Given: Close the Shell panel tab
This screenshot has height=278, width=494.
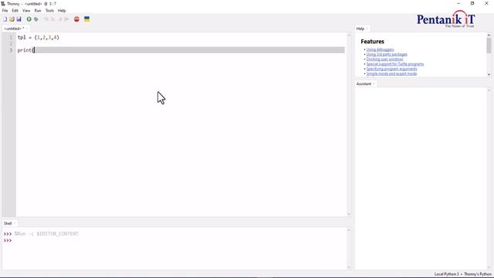Looking at the screenshot, I should click(15, 223).
